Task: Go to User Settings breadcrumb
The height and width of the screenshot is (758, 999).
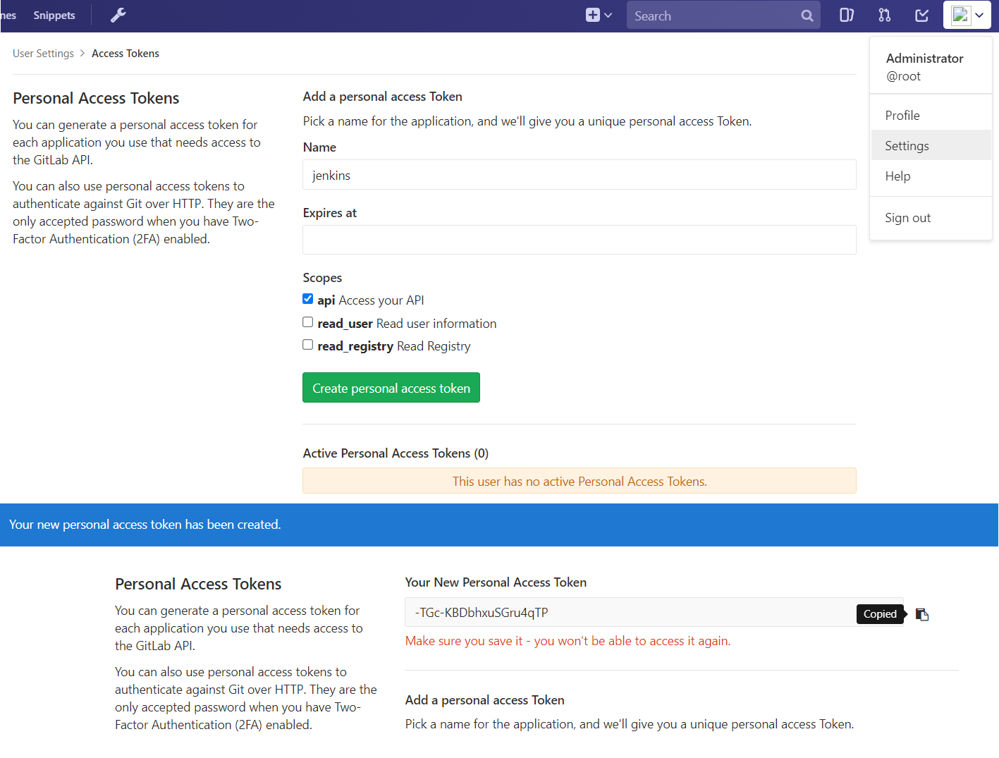Action: point(43,54)
